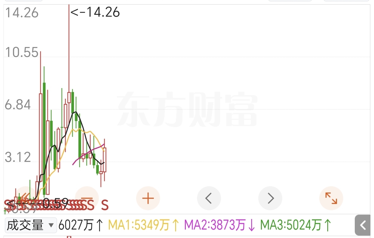This screenshot has width=374, height=238.
Task: Click the double-left-arrow circular button
Action: pos(26,198)
